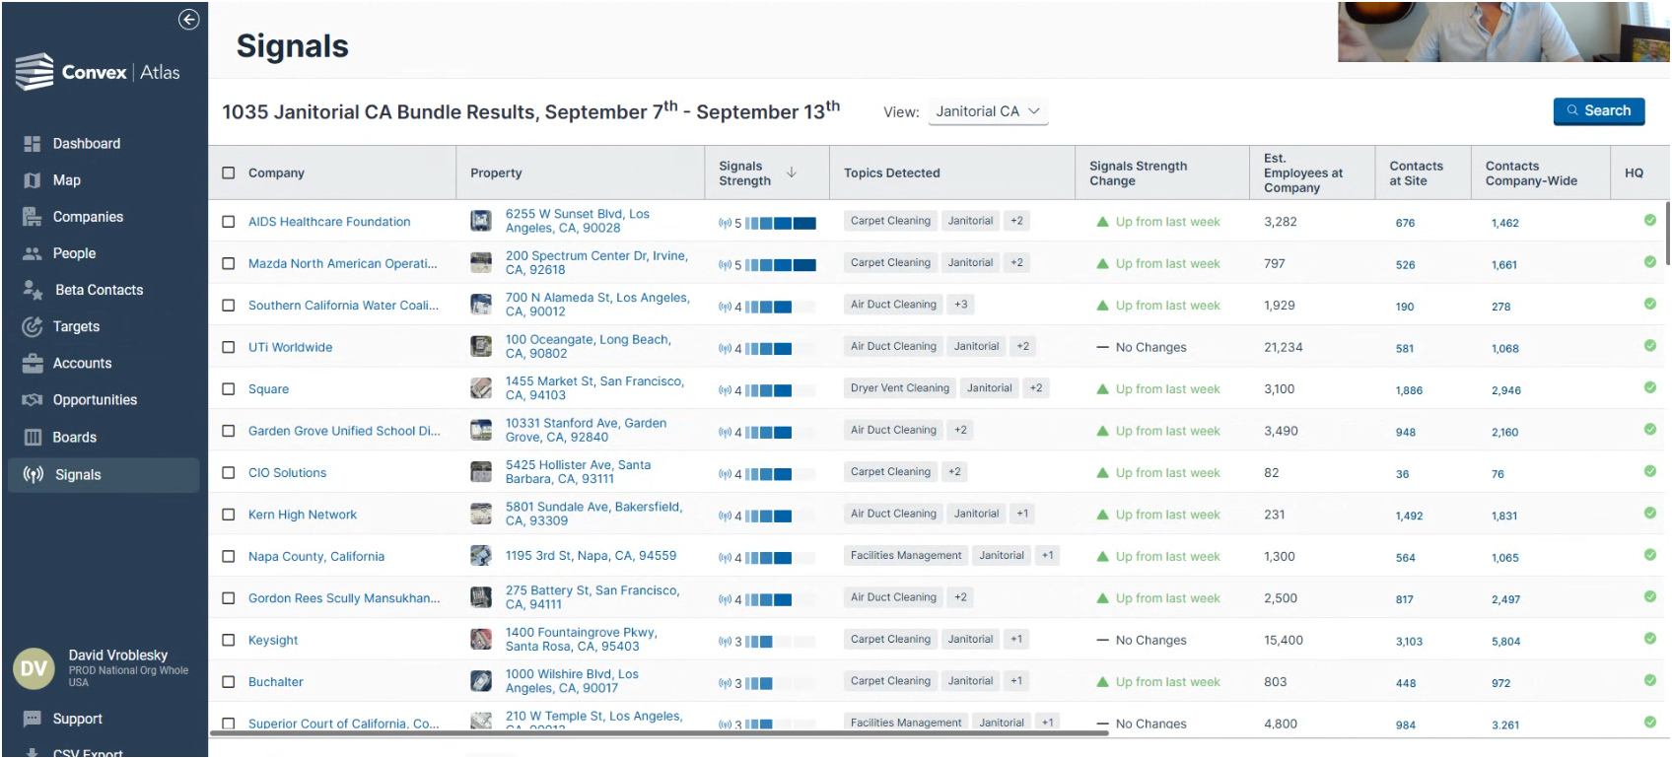
Task: Click the webcam video thumbnail
Action: coord(1503,32)
